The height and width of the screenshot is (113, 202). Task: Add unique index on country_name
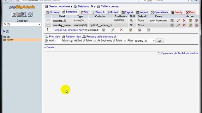pos(196,25)
